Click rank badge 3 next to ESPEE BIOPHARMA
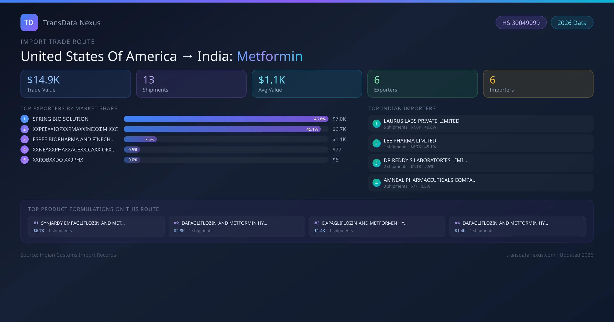This screenshot has width=614, height=322. coord(24,139)
